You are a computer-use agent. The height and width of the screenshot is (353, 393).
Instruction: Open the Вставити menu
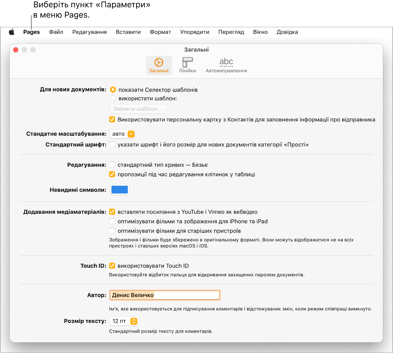click(128, 32)
